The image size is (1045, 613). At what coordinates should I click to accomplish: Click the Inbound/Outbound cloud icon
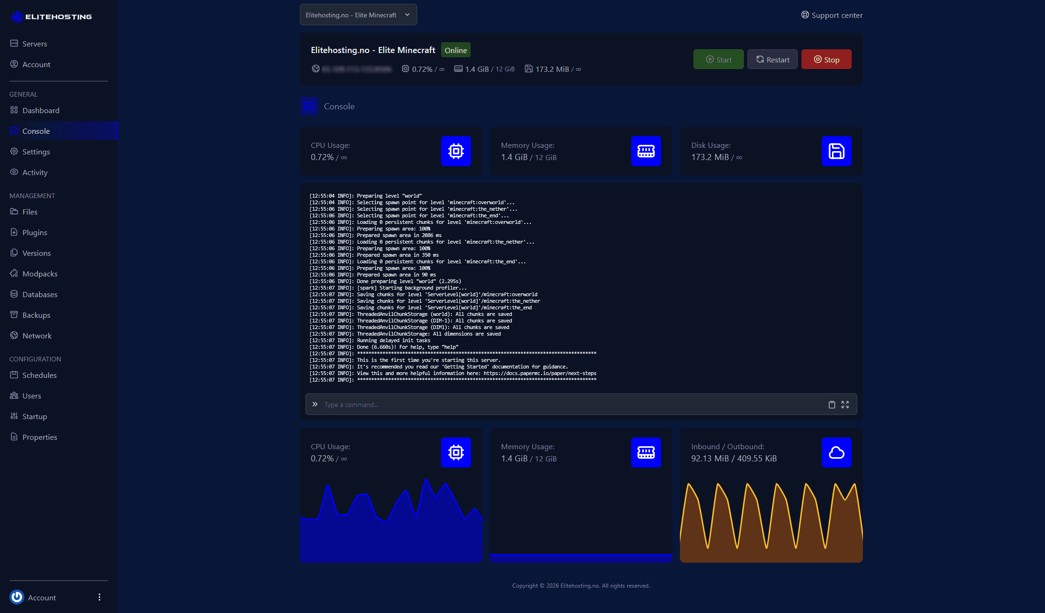pos(837,452)
